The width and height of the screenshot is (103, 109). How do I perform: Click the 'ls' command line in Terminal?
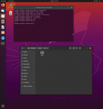24,21
